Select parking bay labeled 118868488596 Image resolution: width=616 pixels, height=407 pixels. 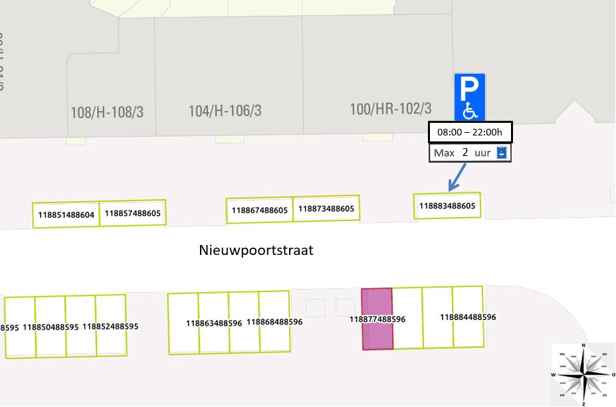pos(274,322)
